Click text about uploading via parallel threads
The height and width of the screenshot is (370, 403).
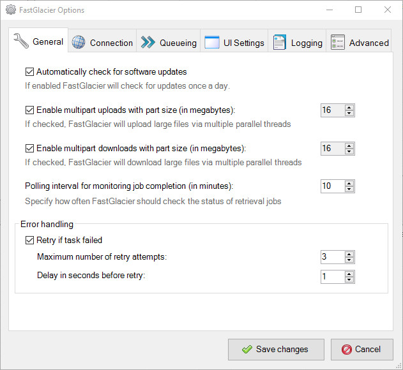click(x=158, y=124)
